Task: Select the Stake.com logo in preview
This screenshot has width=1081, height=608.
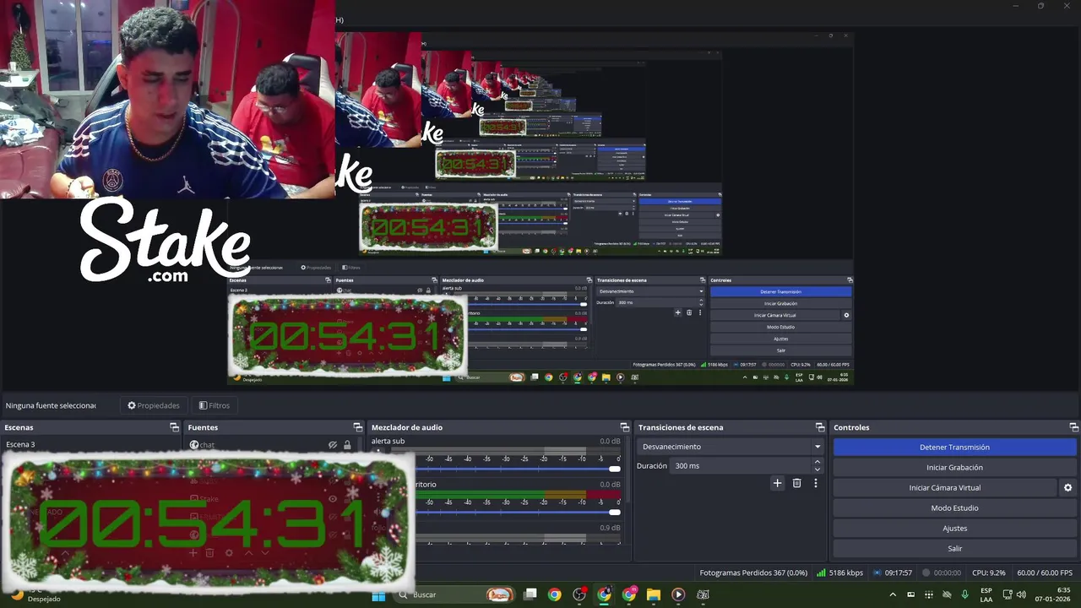Action: 166,241
